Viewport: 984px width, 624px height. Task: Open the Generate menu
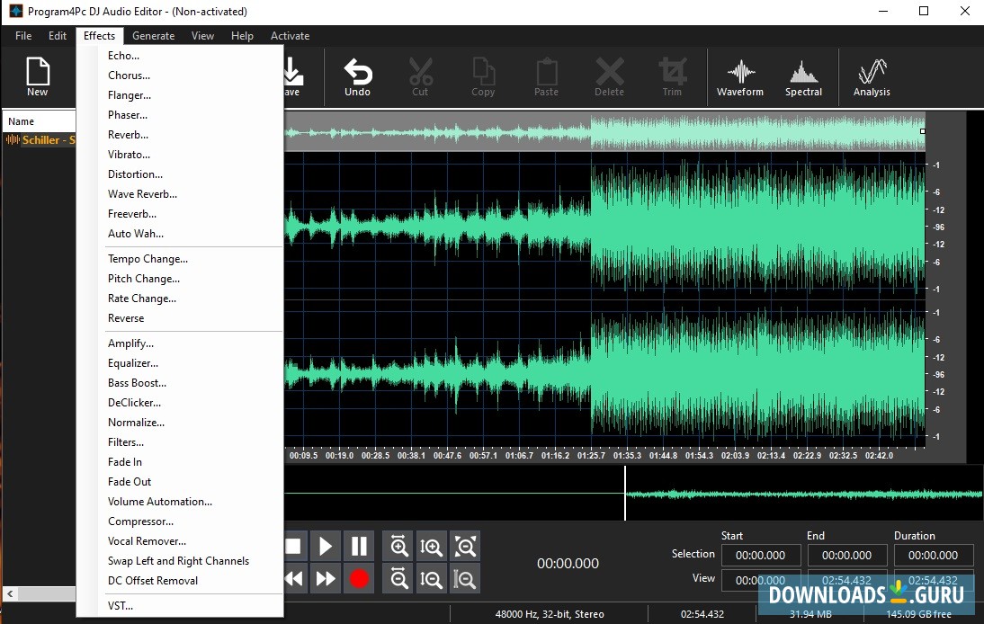pos(153,36)
